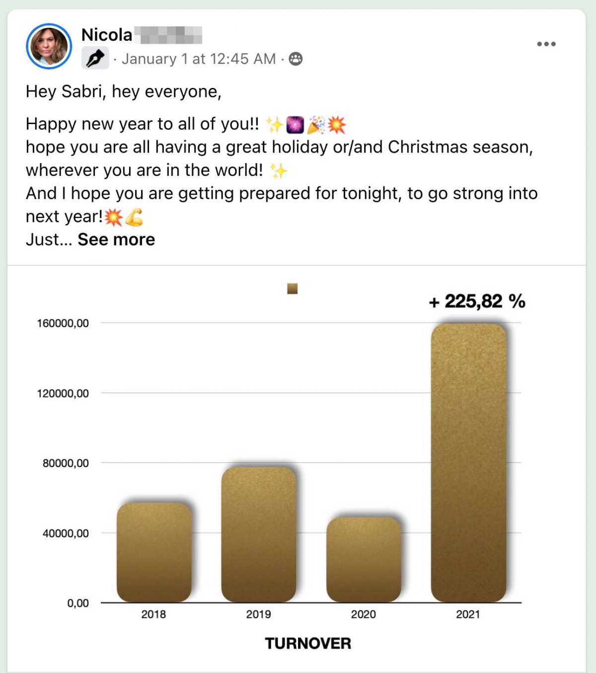Click the sparkles emoji after 'the world!'
The image size is (596, 673).
tap(278, 170)
